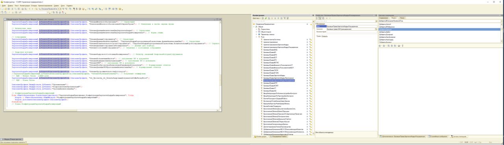This screenshot has height=145, width=504.
Task: Open the Правка menu
Action: (x=10, y=6)
